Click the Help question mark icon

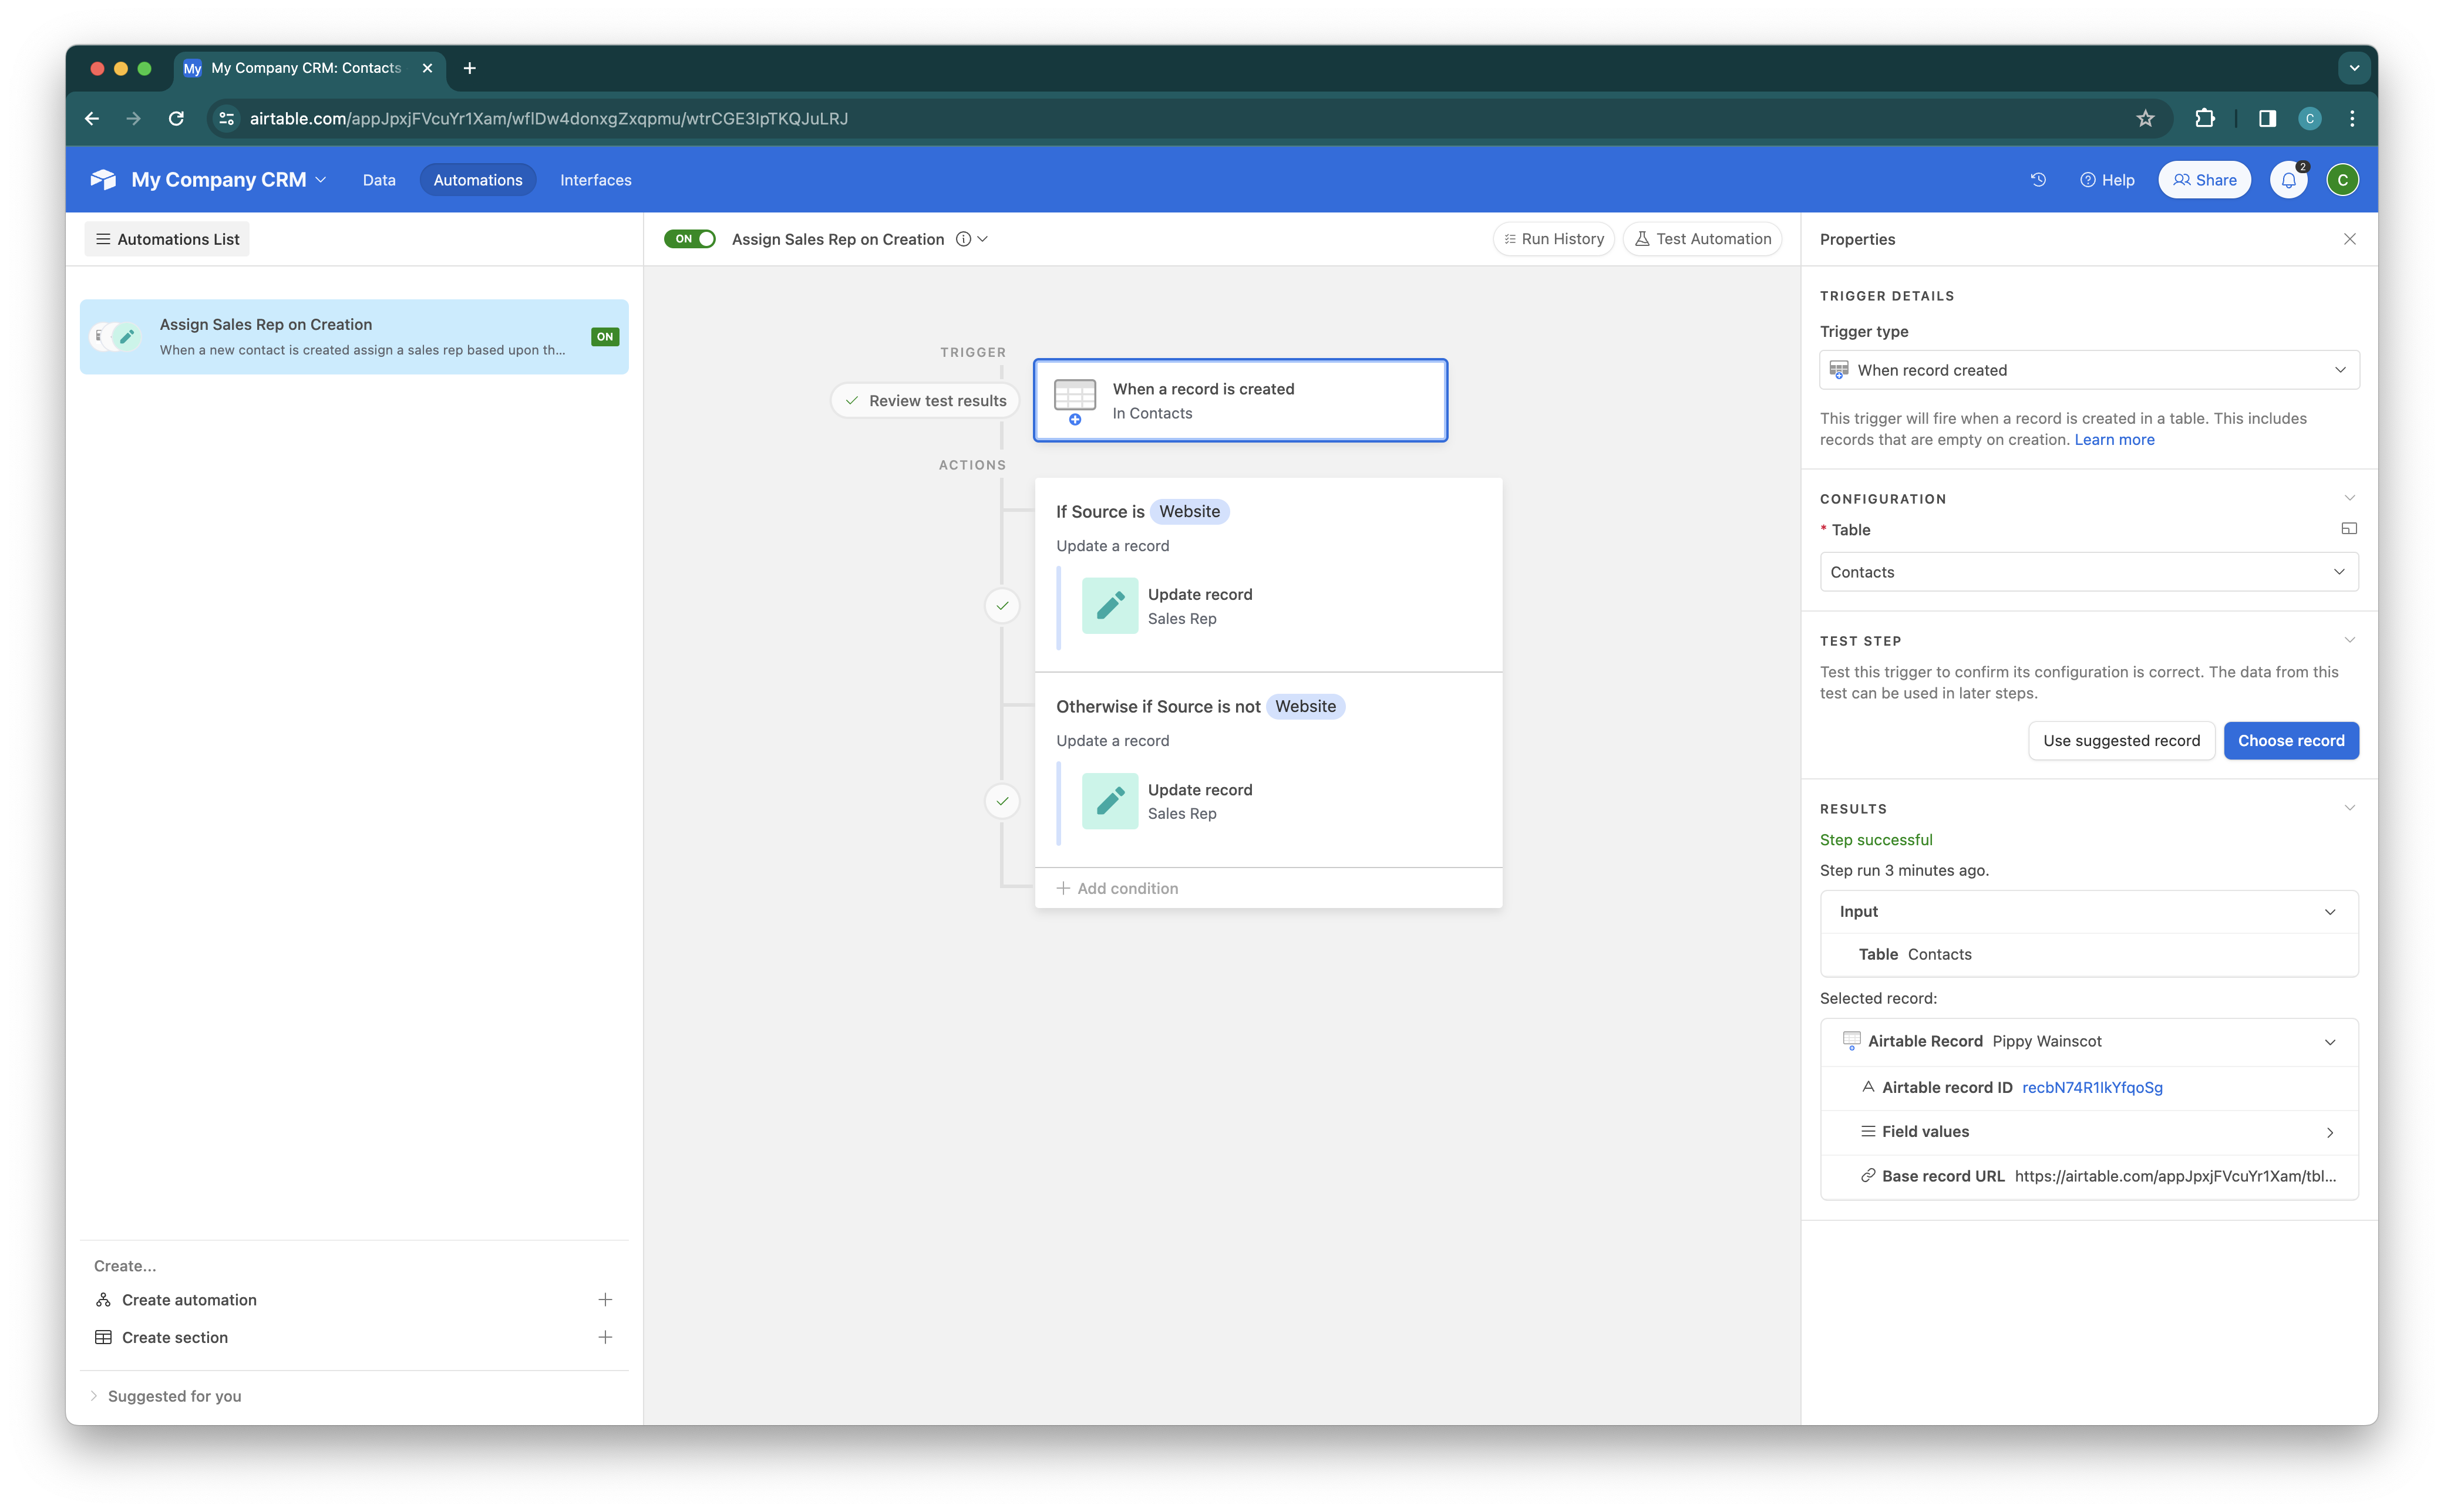2088,179
